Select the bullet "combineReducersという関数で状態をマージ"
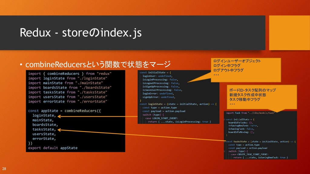310x174 pixels. pos(98,64)
